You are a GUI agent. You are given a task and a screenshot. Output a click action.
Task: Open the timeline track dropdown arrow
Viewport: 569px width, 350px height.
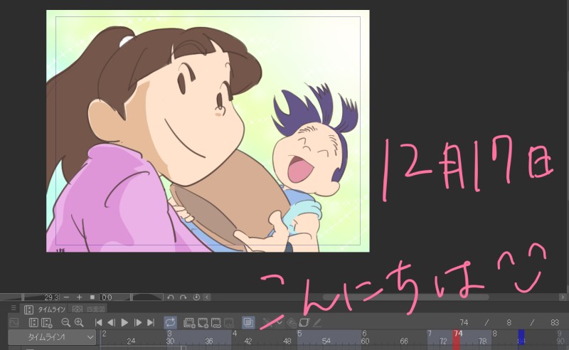coord(280,322)
